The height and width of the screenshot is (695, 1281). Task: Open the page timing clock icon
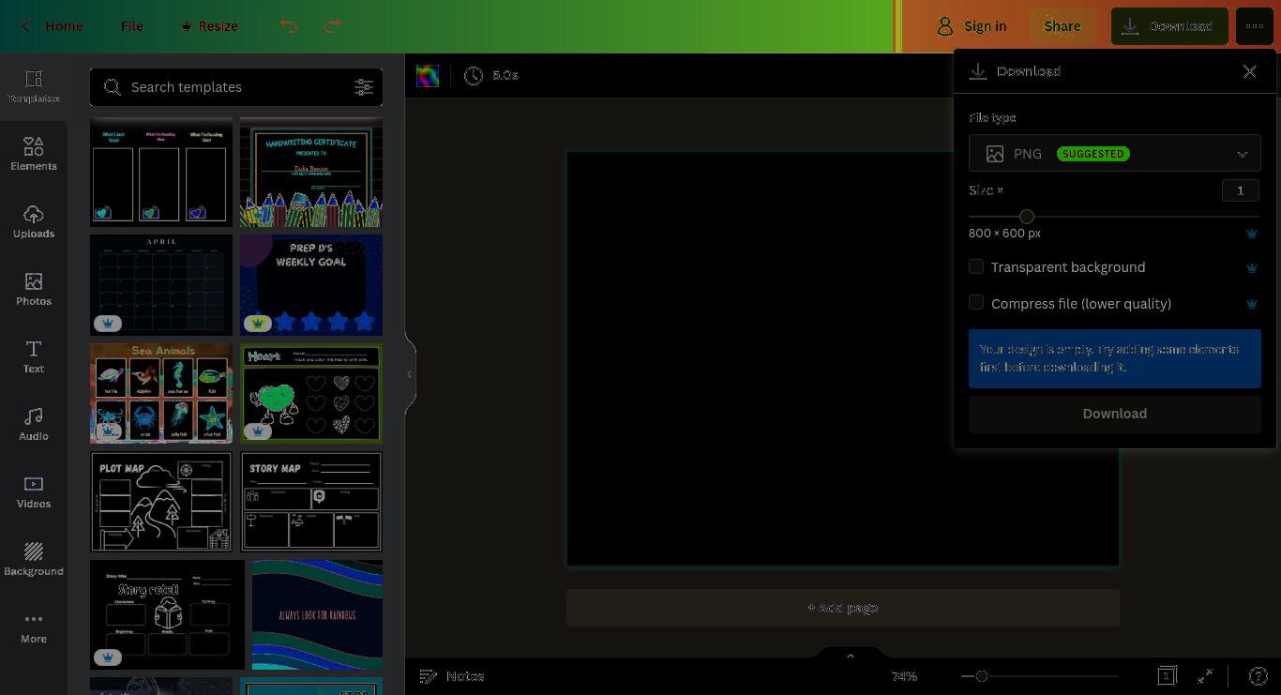(x=474, y=75)
